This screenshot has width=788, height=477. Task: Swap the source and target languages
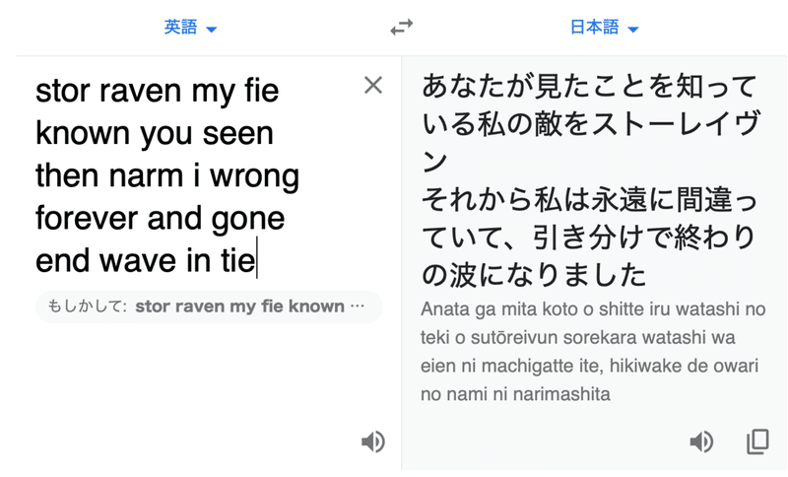tap(402, 27)
